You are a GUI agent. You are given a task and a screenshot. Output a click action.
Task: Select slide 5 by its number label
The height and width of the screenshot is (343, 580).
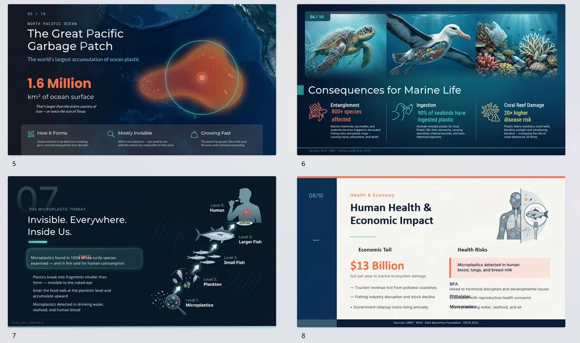pos(14,164)
